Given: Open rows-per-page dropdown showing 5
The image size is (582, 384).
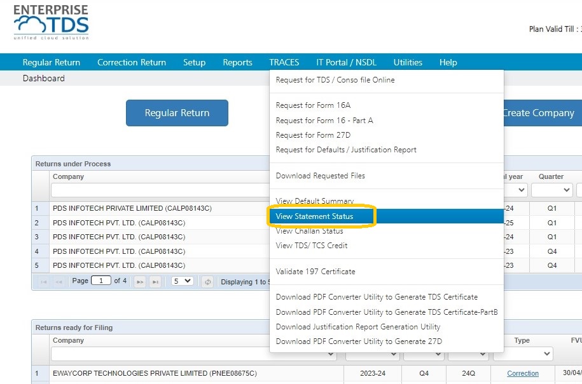Looking at the screenshot, I should 183,281.
